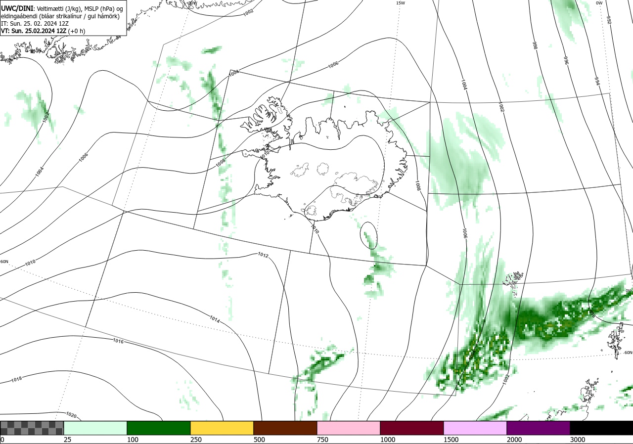
Task: Click the 992 isobar label
Action: tap(609, 20)
